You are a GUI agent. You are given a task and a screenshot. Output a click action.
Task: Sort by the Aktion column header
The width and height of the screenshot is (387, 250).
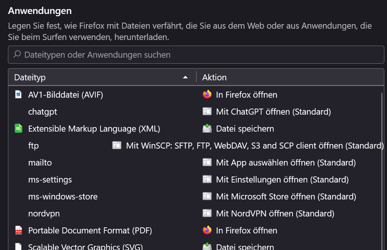pos(290,77)
